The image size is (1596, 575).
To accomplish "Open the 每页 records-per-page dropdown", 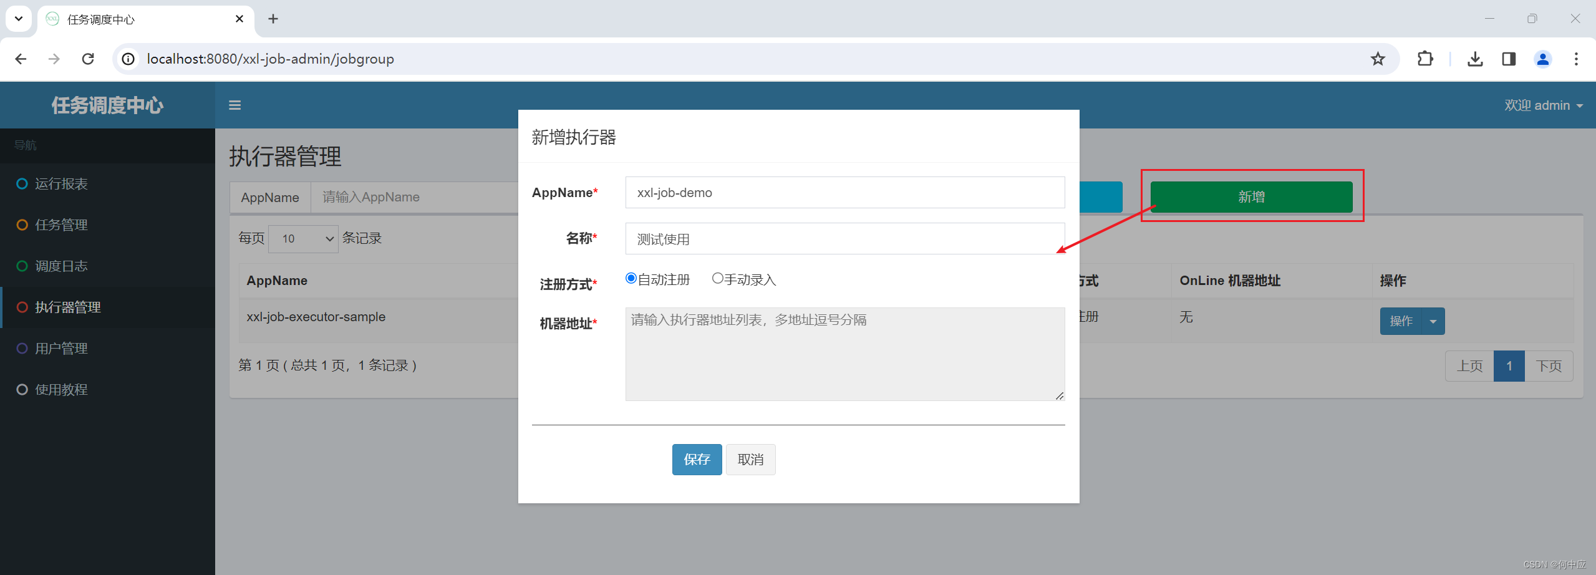I will tap(303, 239).
